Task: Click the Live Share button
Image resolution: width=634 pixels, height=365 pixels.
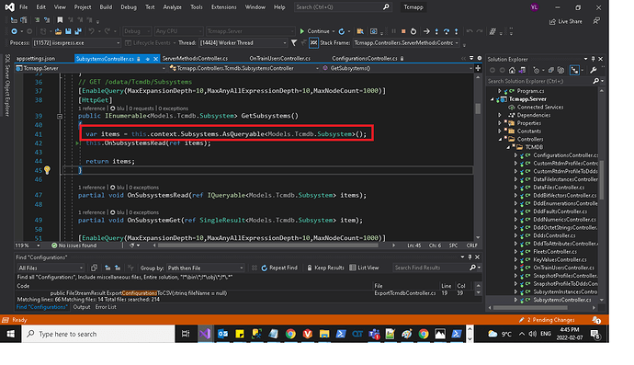Action: point(565,21)
